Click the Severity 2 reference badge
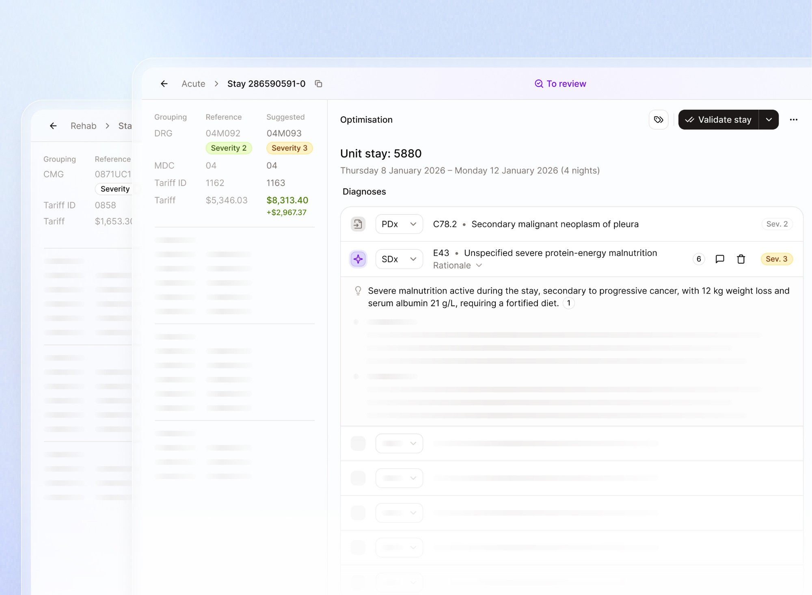Viewport: 812px width, 595px height. coord(229,148)
